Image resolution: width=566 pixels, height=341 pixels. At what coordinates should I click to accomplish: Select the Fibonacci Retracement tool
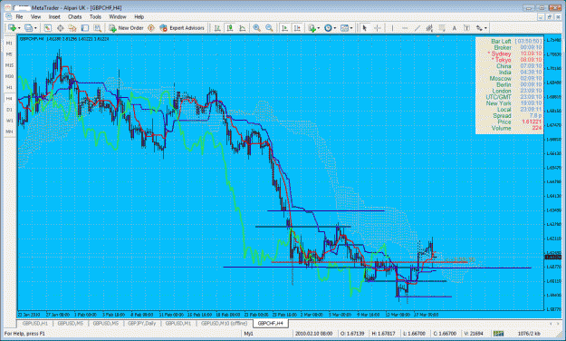[x=442, y=28]
